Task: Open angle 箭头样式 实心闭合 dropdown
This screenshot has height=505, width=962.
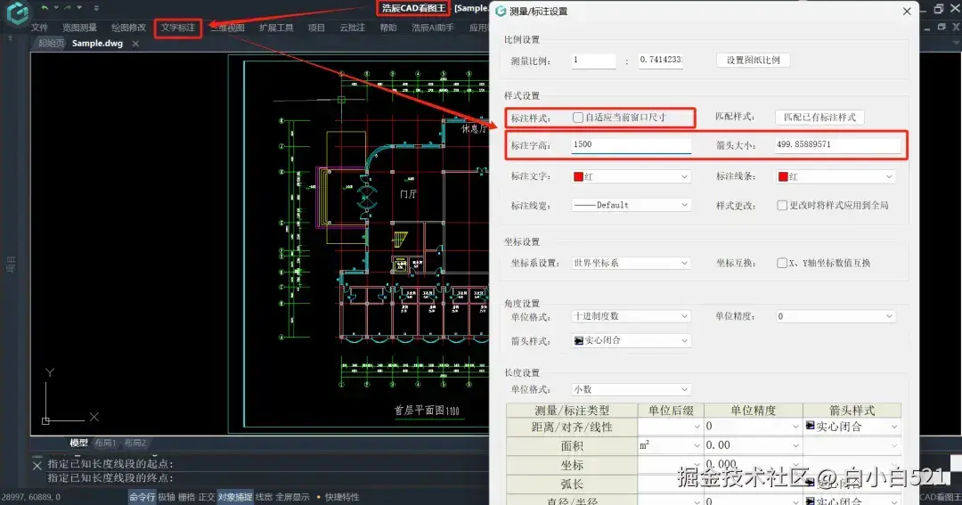Action: pyautogui.click(x=632, y=340)
